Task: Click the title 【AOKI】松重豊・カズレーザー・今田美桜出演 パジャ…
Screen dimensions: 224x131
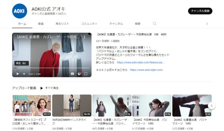Action: (110, 122)
